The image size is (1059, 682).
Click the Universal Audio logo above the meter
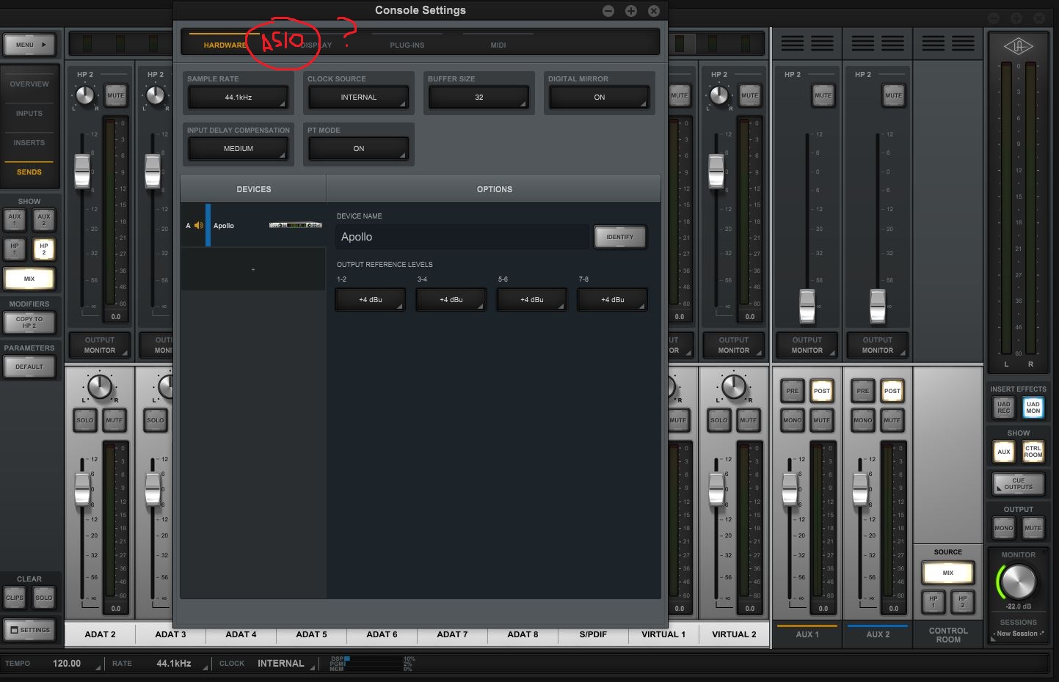tap(1018, 46)
